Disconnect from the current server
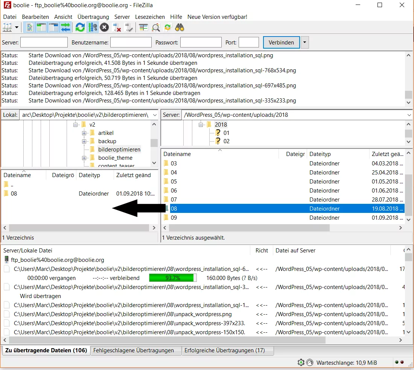This screenshot has height=370, width=414. pyautogui.click(x=116, y=27)
